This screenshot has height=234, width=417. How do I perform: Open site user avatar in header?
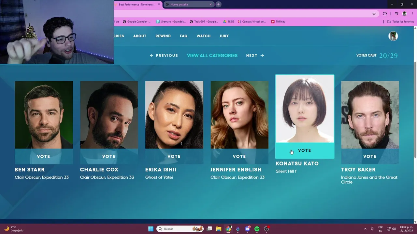pyautogui.click(x=393, y=36)
